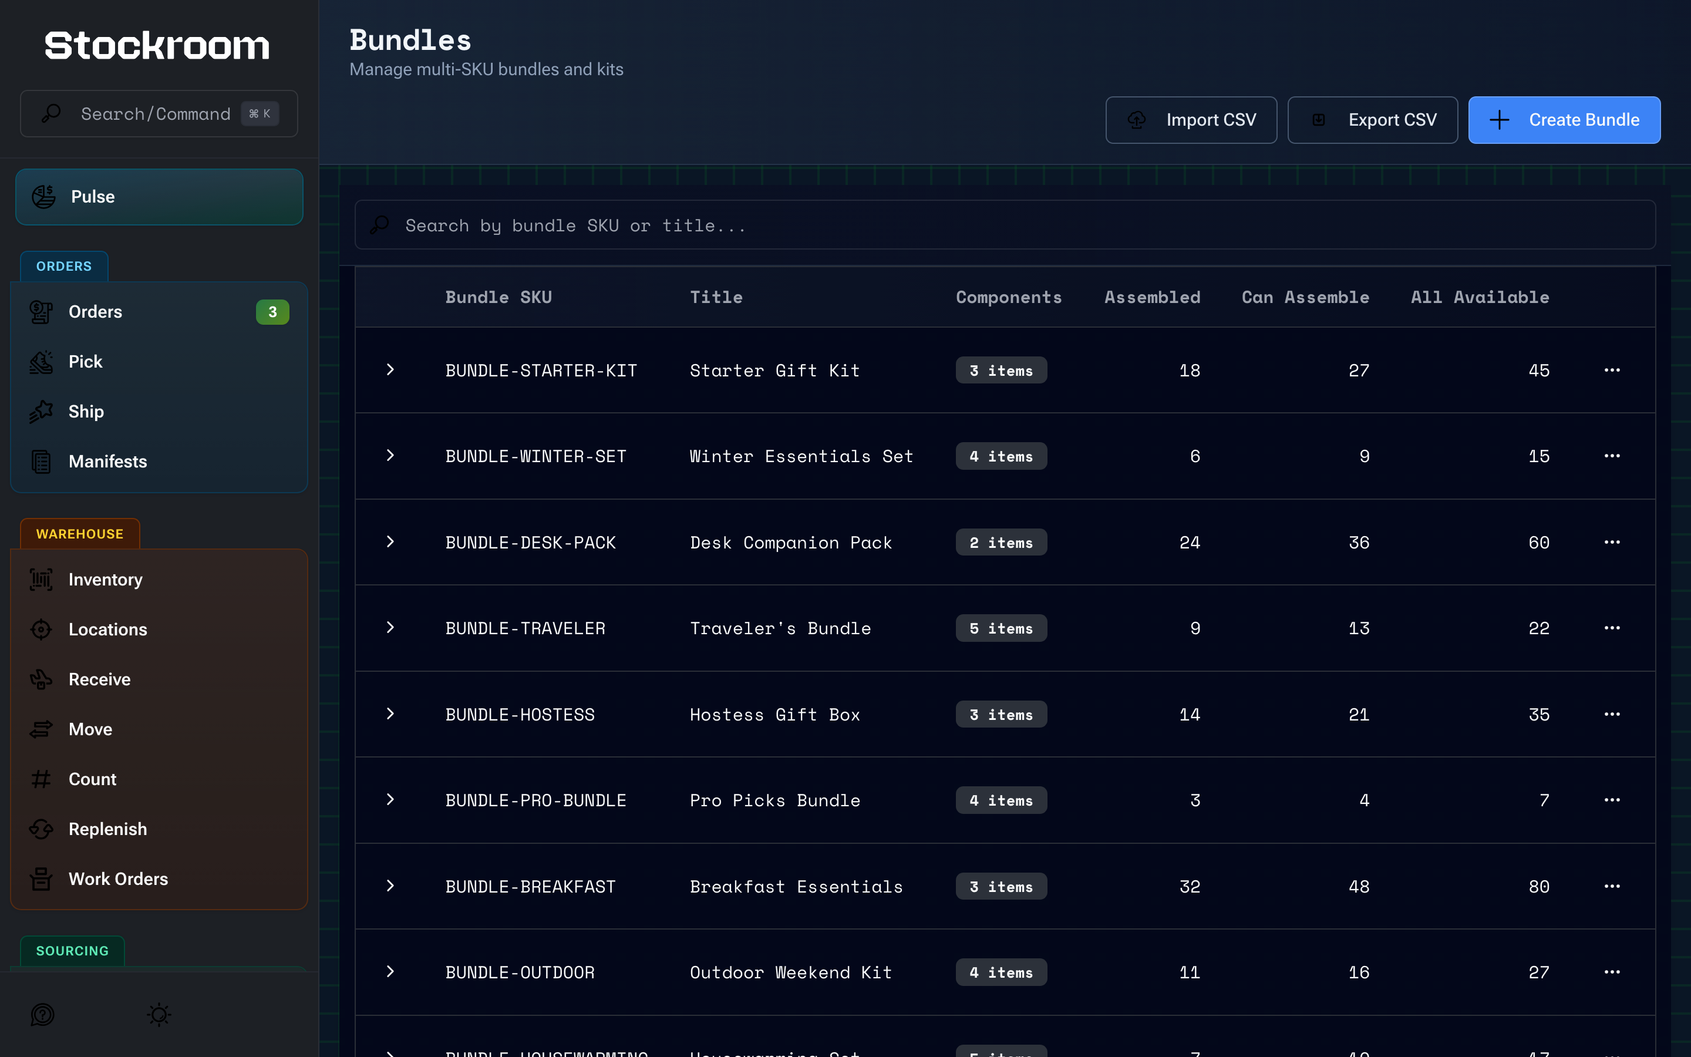Click the Export CSV button
1691x1057 pixels.
(x=1372, y=120)
